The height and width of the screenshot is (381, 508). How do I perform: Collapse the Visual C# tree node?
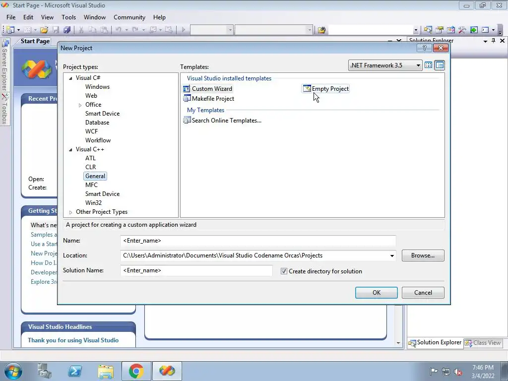70,78
